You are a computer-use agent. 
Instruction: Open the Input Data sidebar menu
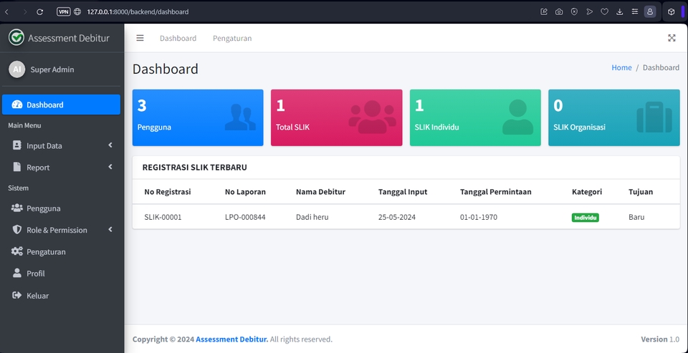pyautogui.click(x=61, y=145)
